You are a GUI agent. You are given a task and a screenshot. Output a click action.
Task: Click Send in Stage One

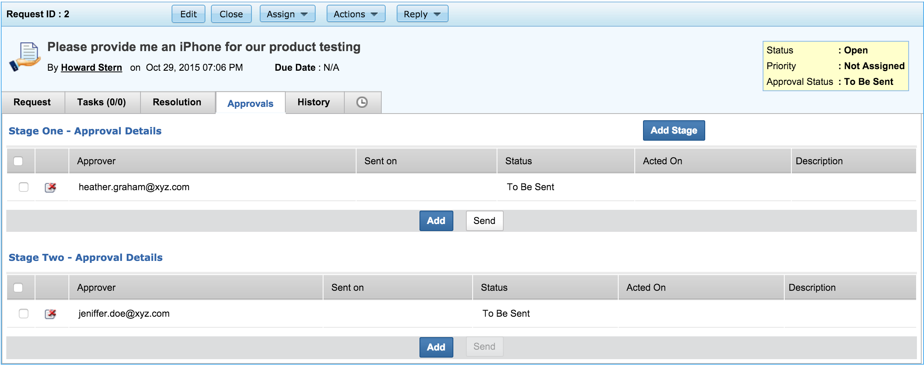coord(484,221)
